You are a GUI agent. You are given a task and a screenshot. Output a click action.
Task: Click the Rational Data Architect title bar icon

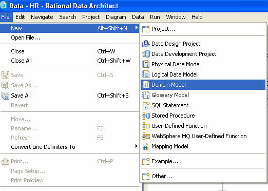coord(3,5)
